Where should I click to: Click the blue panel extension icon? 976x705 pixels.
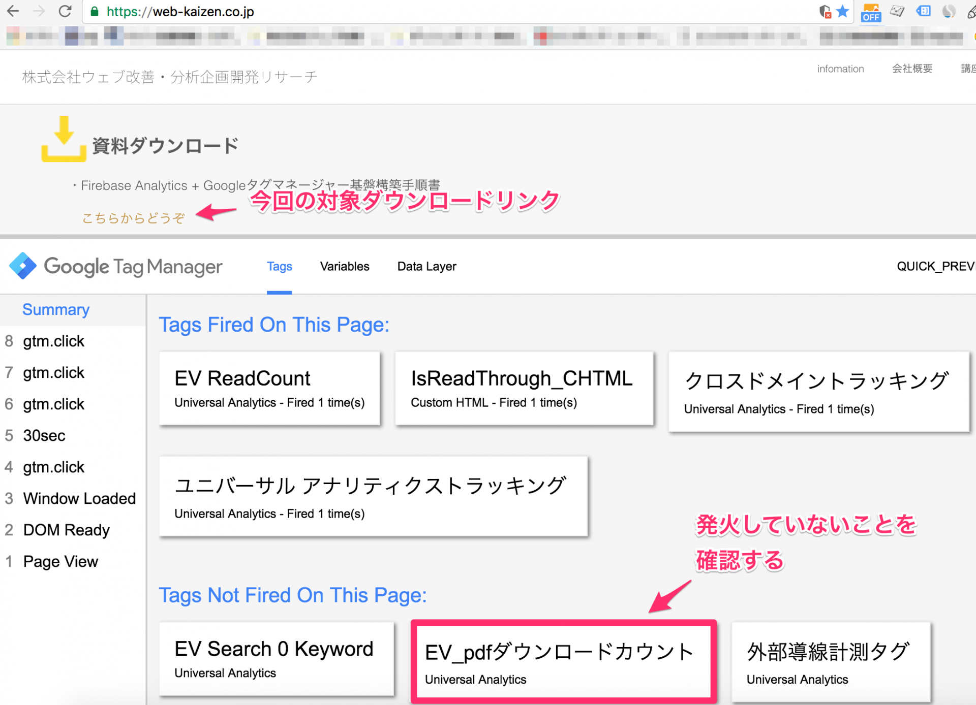[x=923, y=11]
